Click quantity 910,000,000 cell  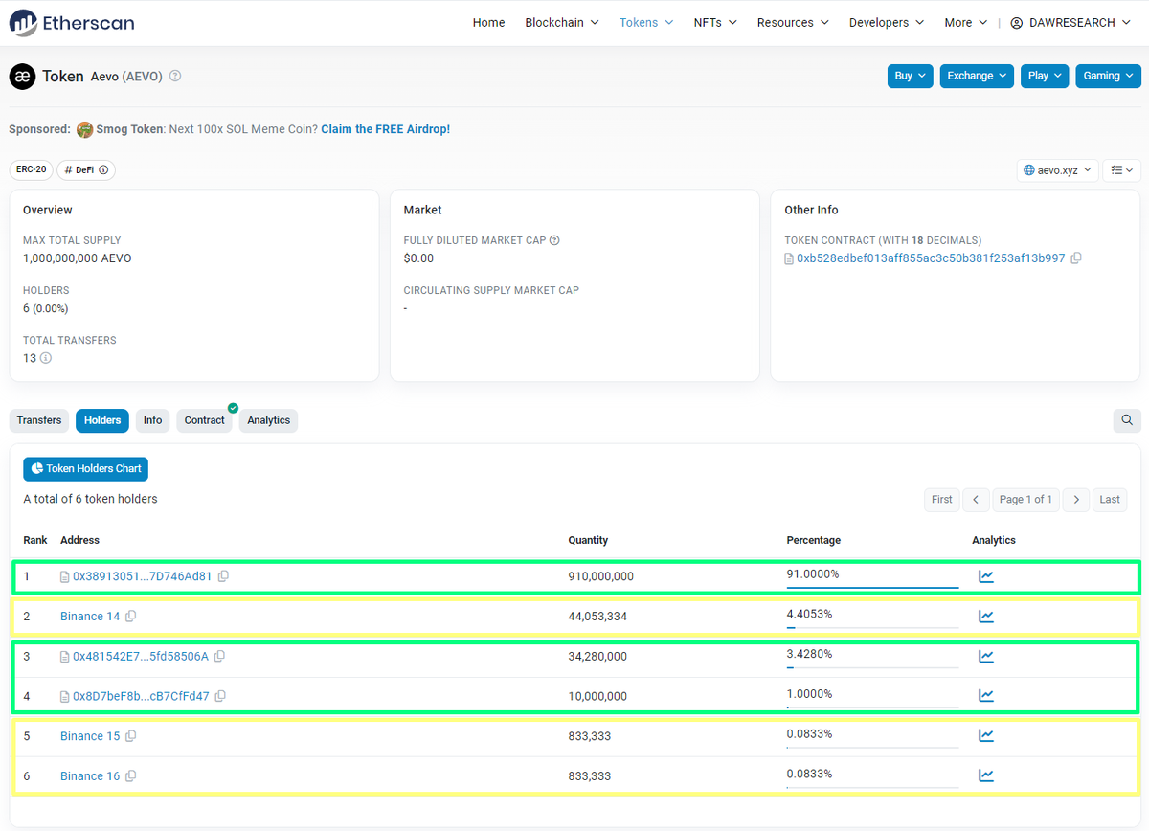coord(601,576)
